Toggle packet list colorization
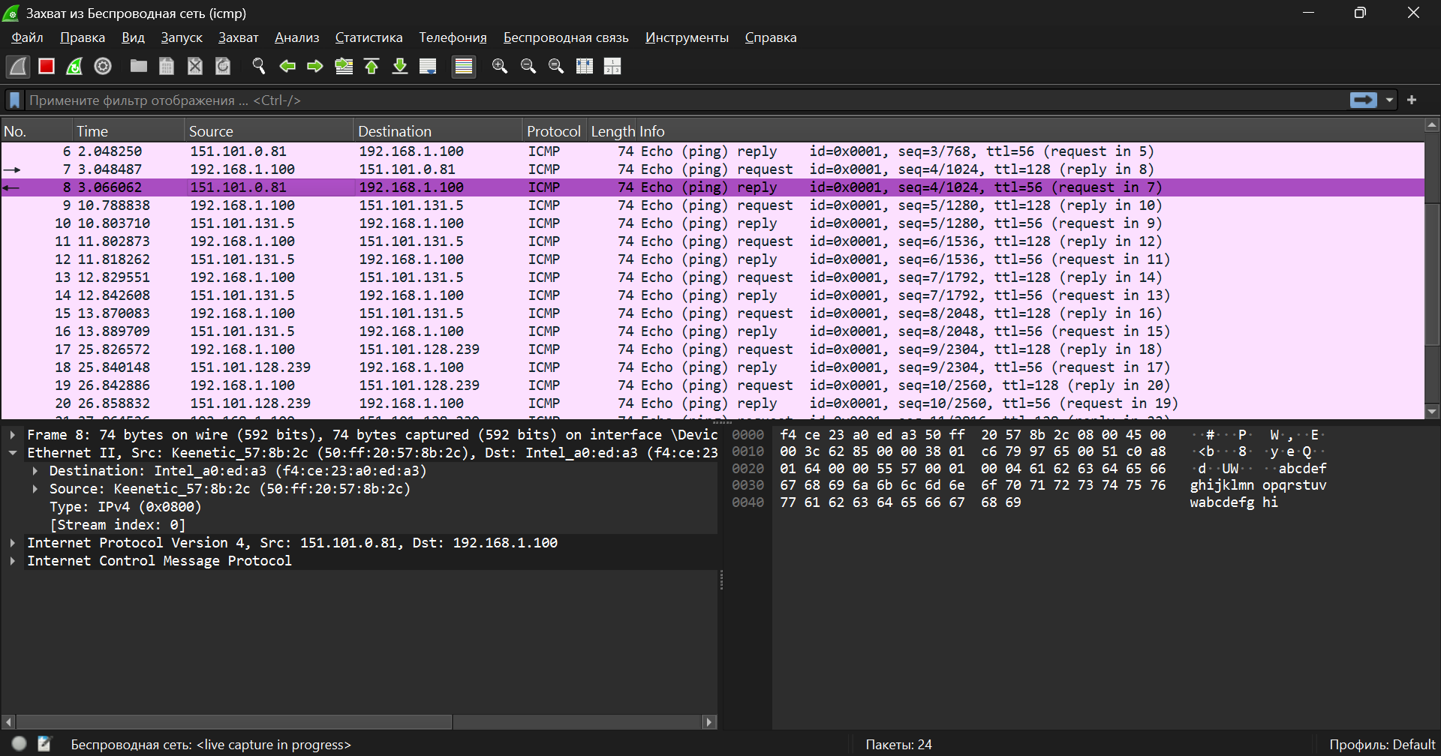Viewport: 1441px width, 756px height. [x=464, y=67]
